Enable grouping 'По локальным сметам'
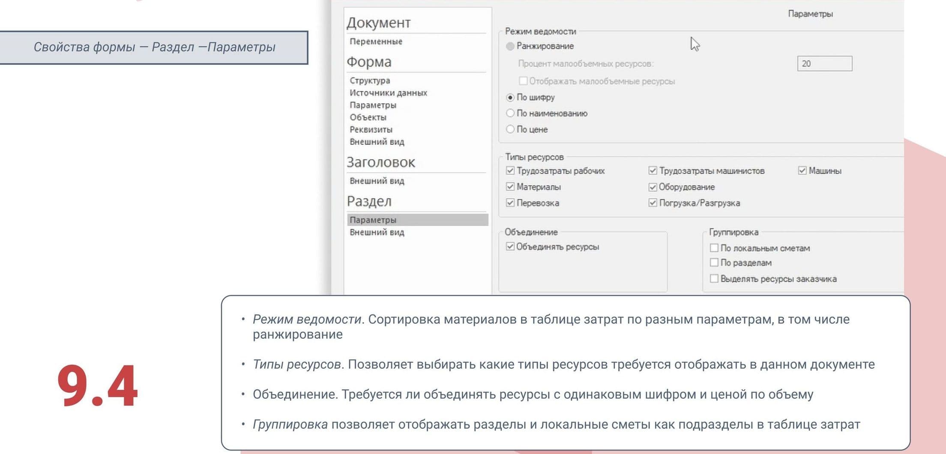Viewport: 946px width, 454px height. pos(714,248)
